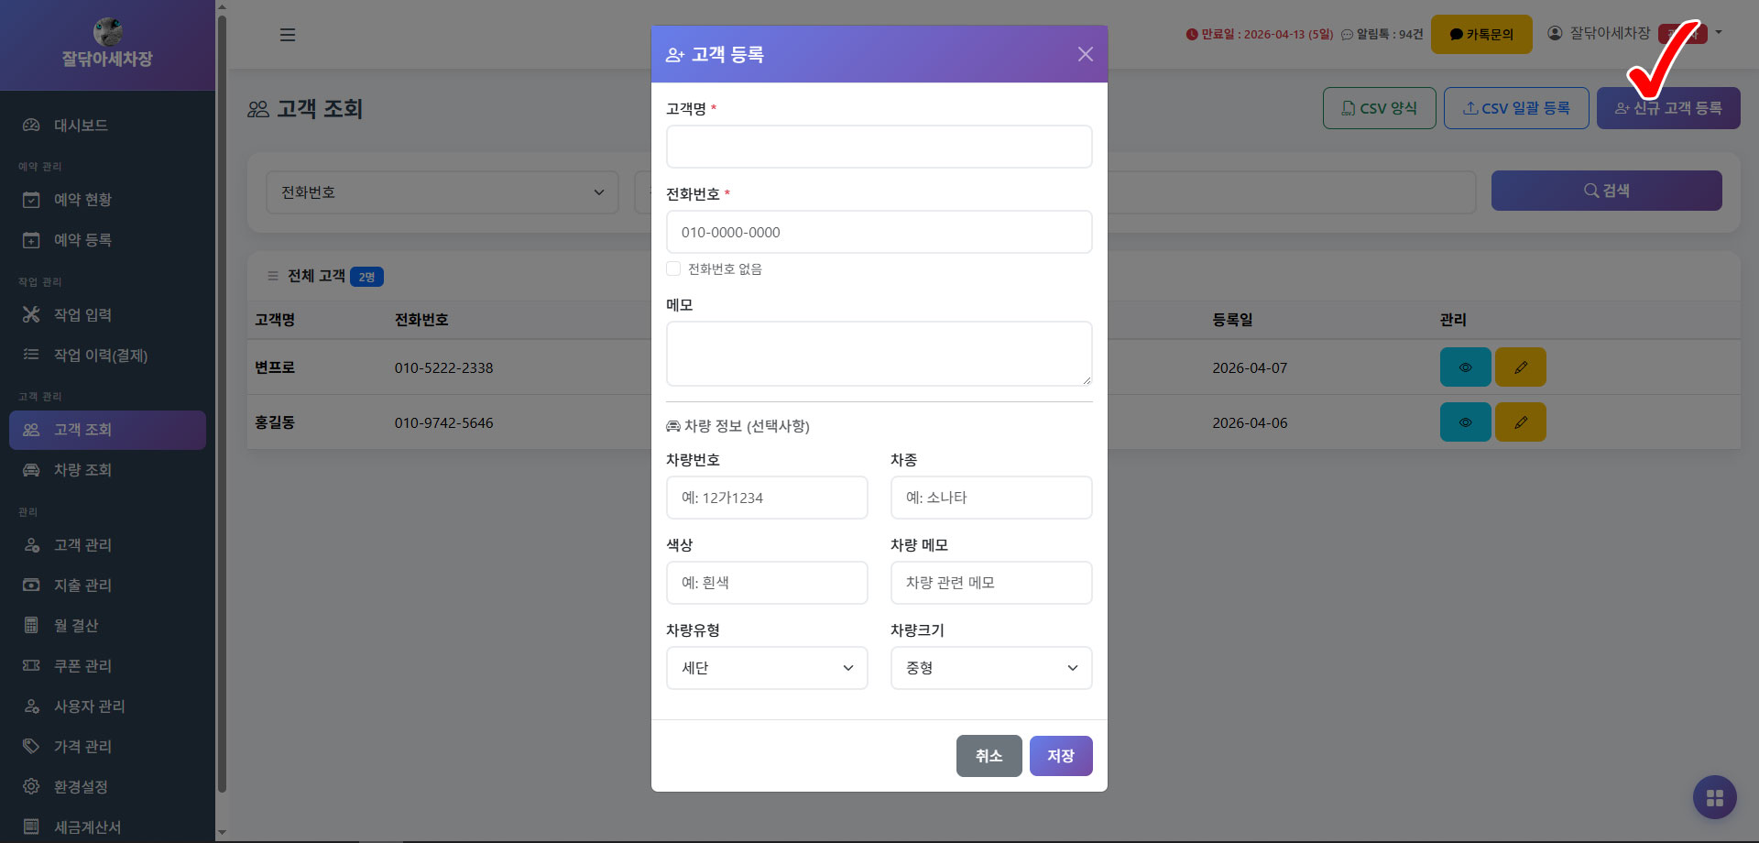Close the 고객 등록 dialog with X

(x=1085, y=54)
